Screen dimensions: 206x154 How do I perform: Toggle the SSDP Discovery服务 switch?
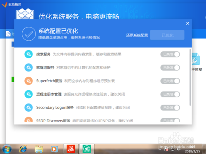(x=170, y=120)
